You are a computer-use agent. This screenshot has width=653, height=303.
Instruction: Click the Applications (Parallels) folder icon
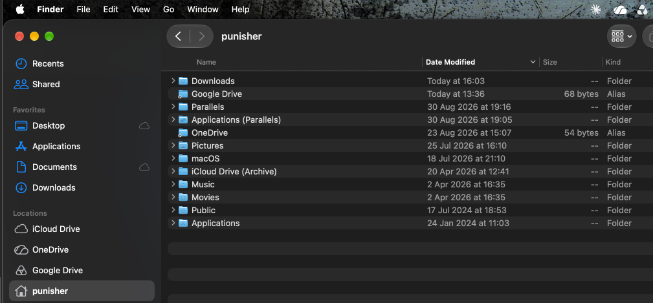(x=183, y=120)
